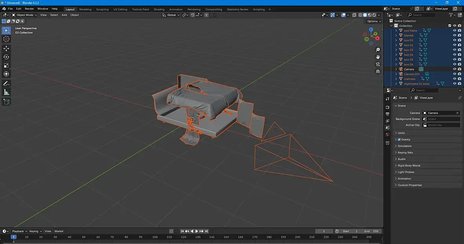Select Camera.001 in the outliner
This screenshot has height=244, width=464.
tap(412, 74)
